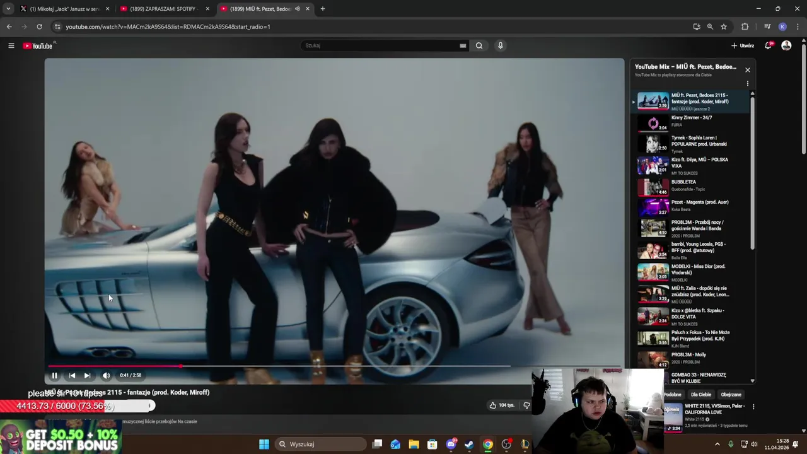This screenshot has width=807, height=454.
Task: Select PRO8L3M - Przebój nocy playlist entry
Action: click(691, 228)
